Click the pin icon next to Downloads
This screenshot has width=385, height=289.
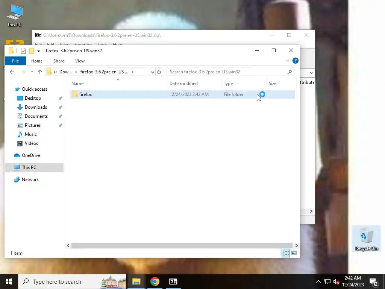click(x=60, y=107)
